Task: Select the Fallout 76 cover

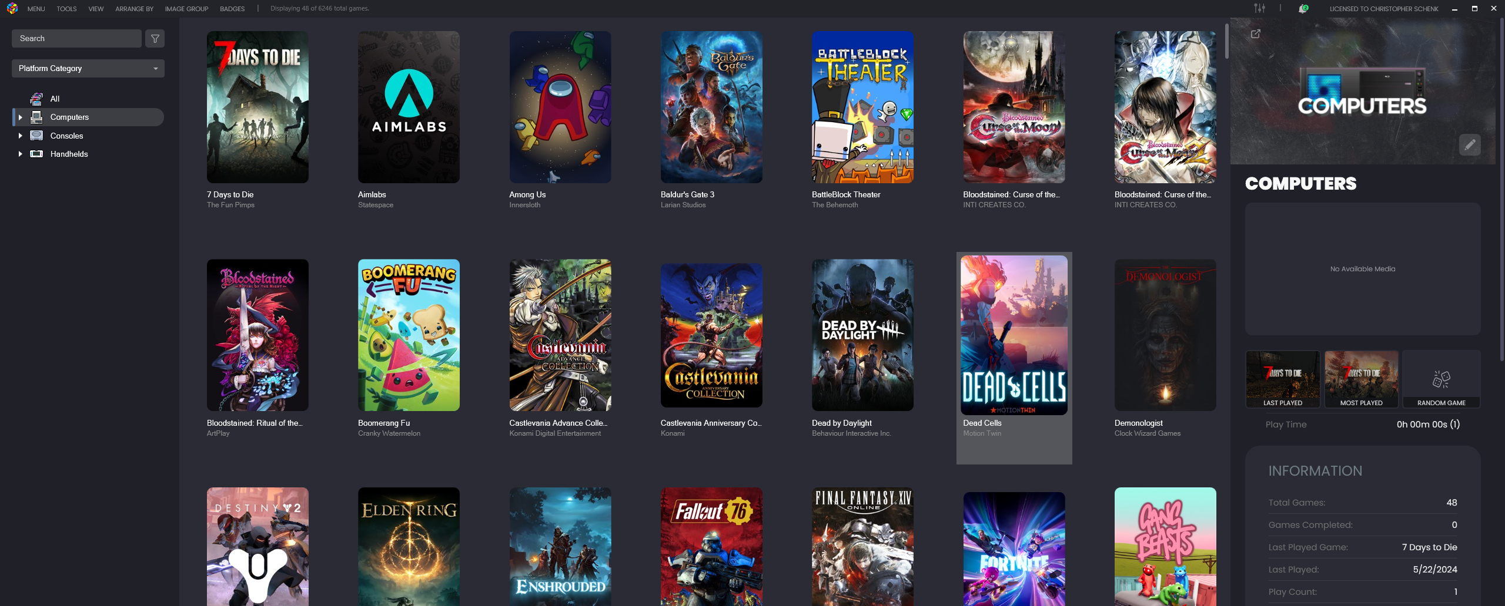Action: (711, 547)
